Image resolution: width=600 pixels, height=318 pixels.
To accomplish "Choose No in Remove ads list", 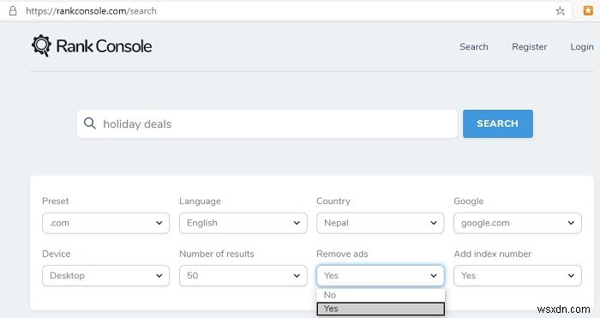I will point(381,295).
